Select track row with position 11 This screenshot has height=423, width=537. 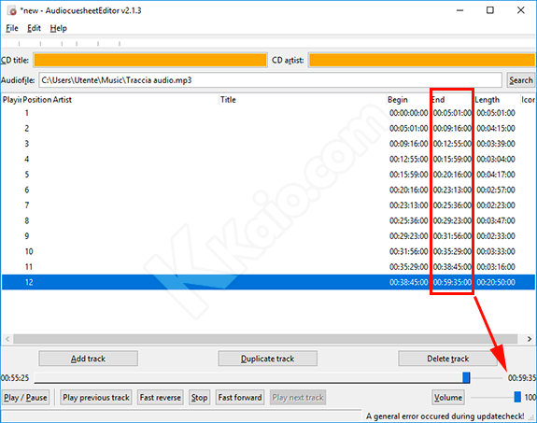tap(268, 267)
